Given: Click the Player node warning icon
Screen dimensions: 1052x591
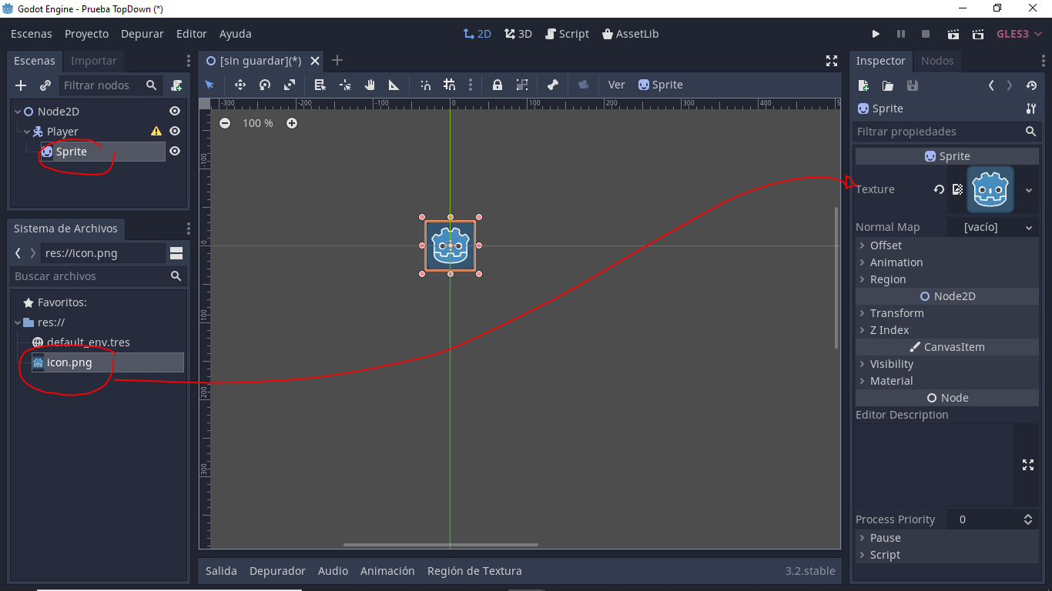Looking at the screenshot, I should 156,132.
